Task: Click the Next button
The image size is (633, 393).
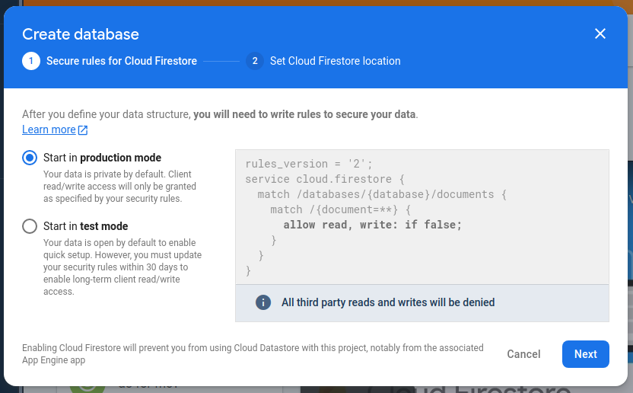Action: (x=585, y=354)
